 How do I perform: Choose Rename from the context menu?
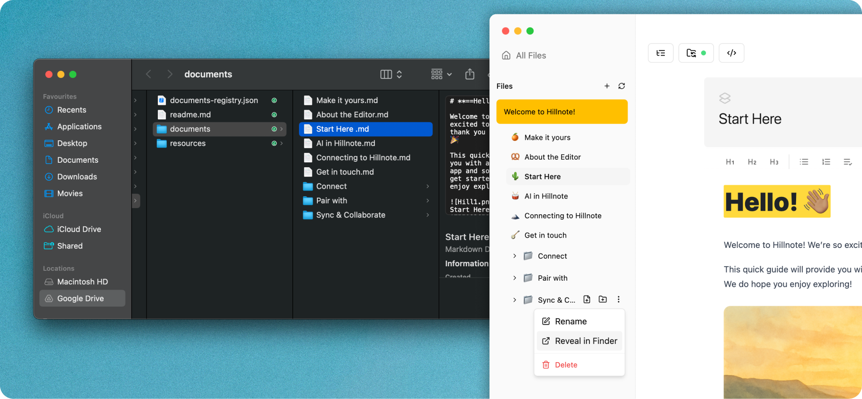tap(579, 321)
